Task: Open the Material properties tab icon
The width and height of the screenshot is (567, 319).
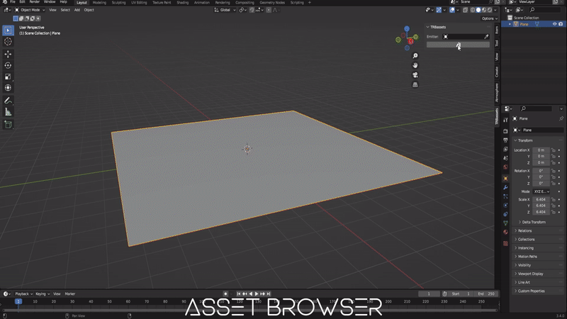Action: click(x=505, y=233)
